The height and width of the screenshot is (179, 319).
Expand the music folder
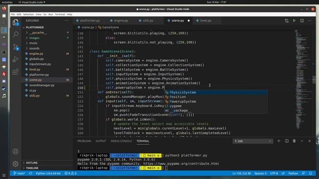[33, 43]
